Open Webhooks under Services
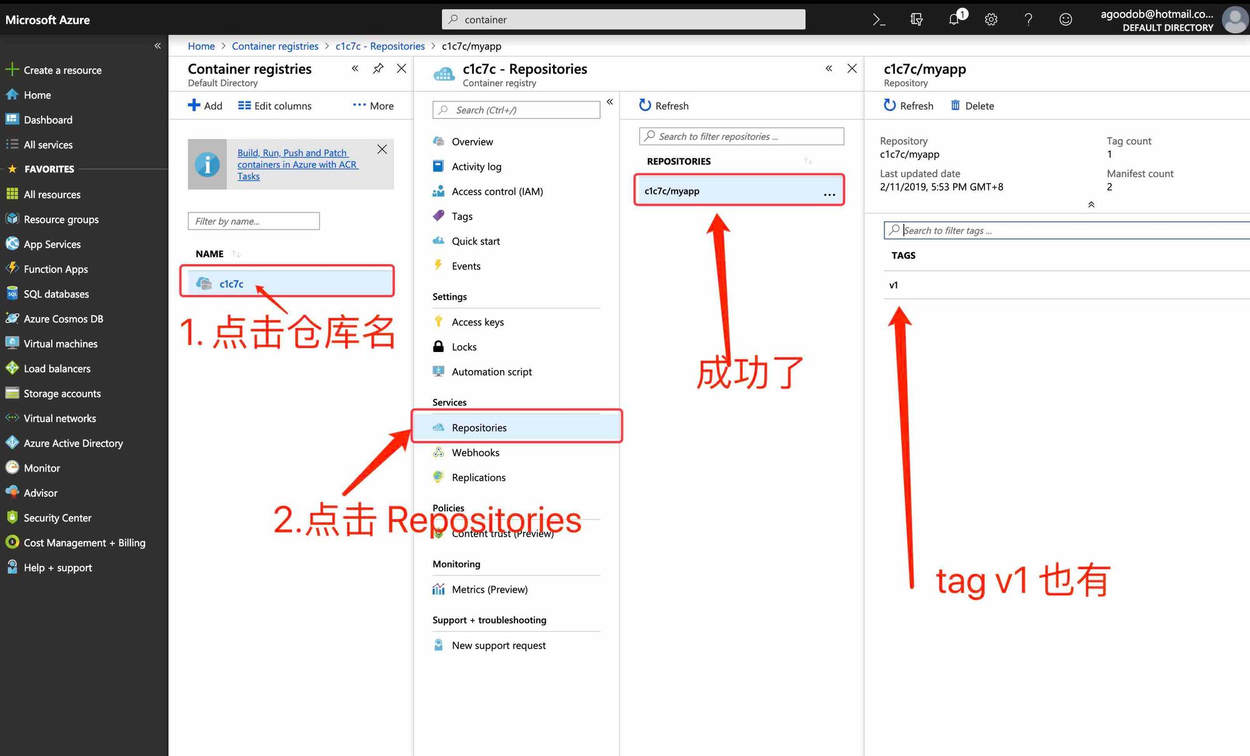Image resolution: width=1250 pixels, height=756 pixels. 475,453
